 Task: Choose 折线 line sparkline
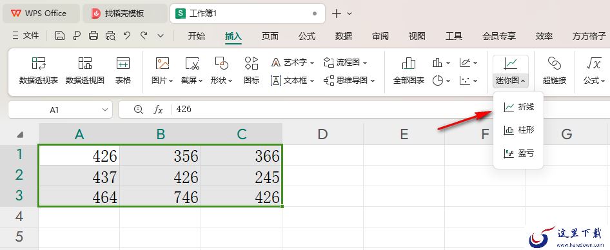tap(518, 107)
